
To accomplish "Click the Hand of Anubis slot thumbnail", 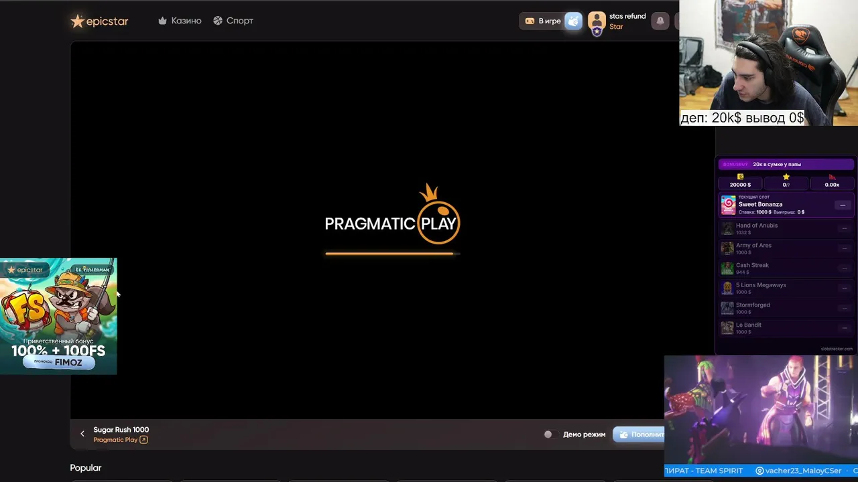I will [x=727, y=229].
